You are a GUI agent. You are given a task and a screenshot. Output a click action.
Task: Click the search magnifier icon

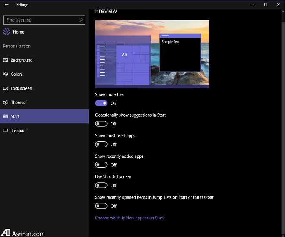pos(81,20)
